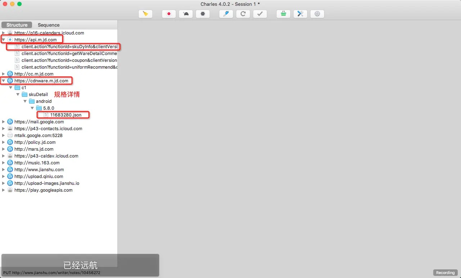Toggle throttling with the turtle icon
This screenshot has height=278, width=461.
[185, 14]
